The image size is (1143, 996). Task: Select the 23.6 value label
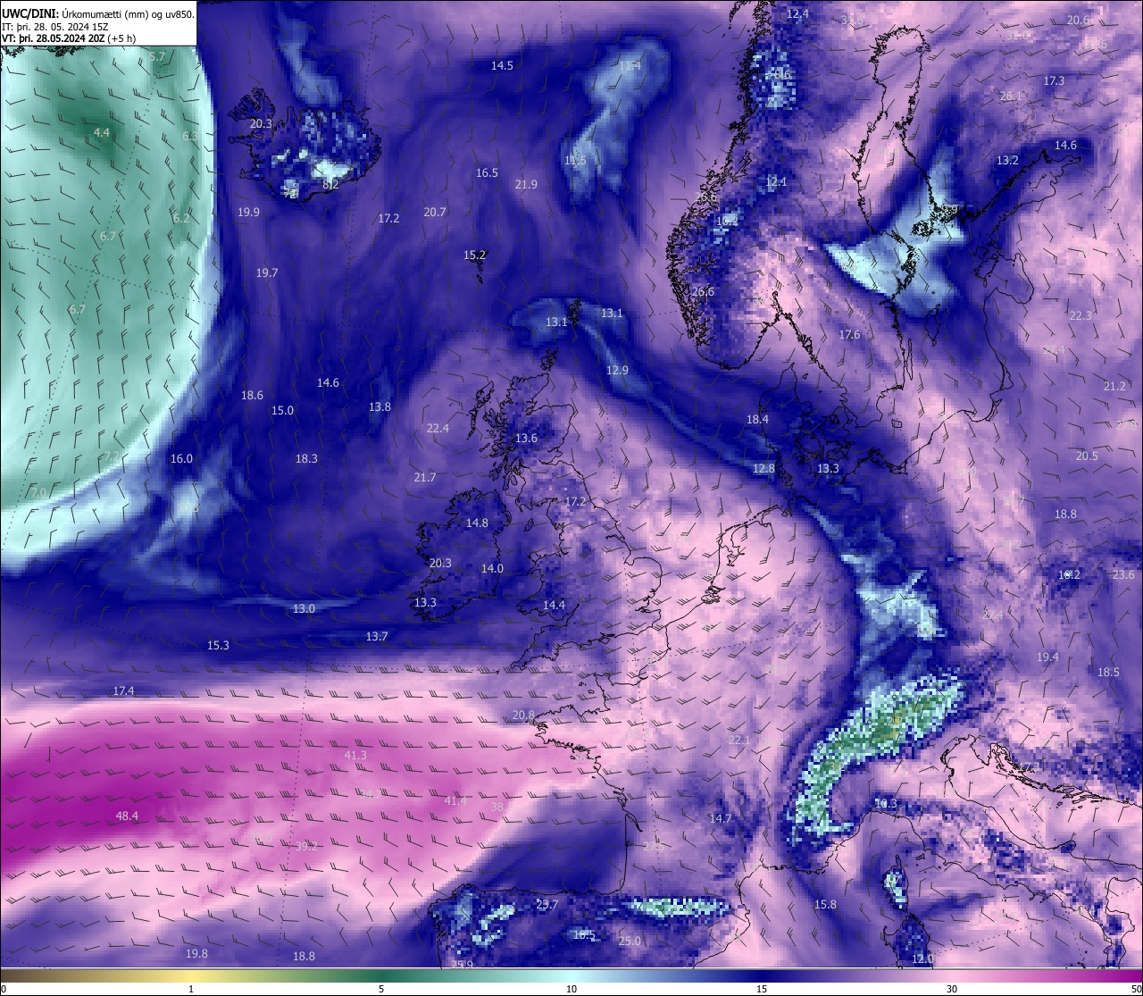(1123, 574)
